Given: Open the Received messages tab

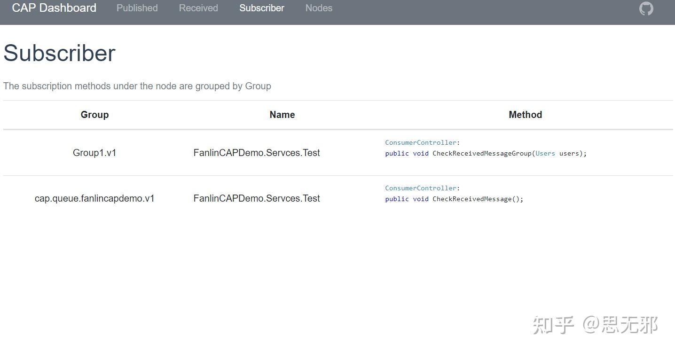Looking at the screenshot, I should tap(198, 8).
